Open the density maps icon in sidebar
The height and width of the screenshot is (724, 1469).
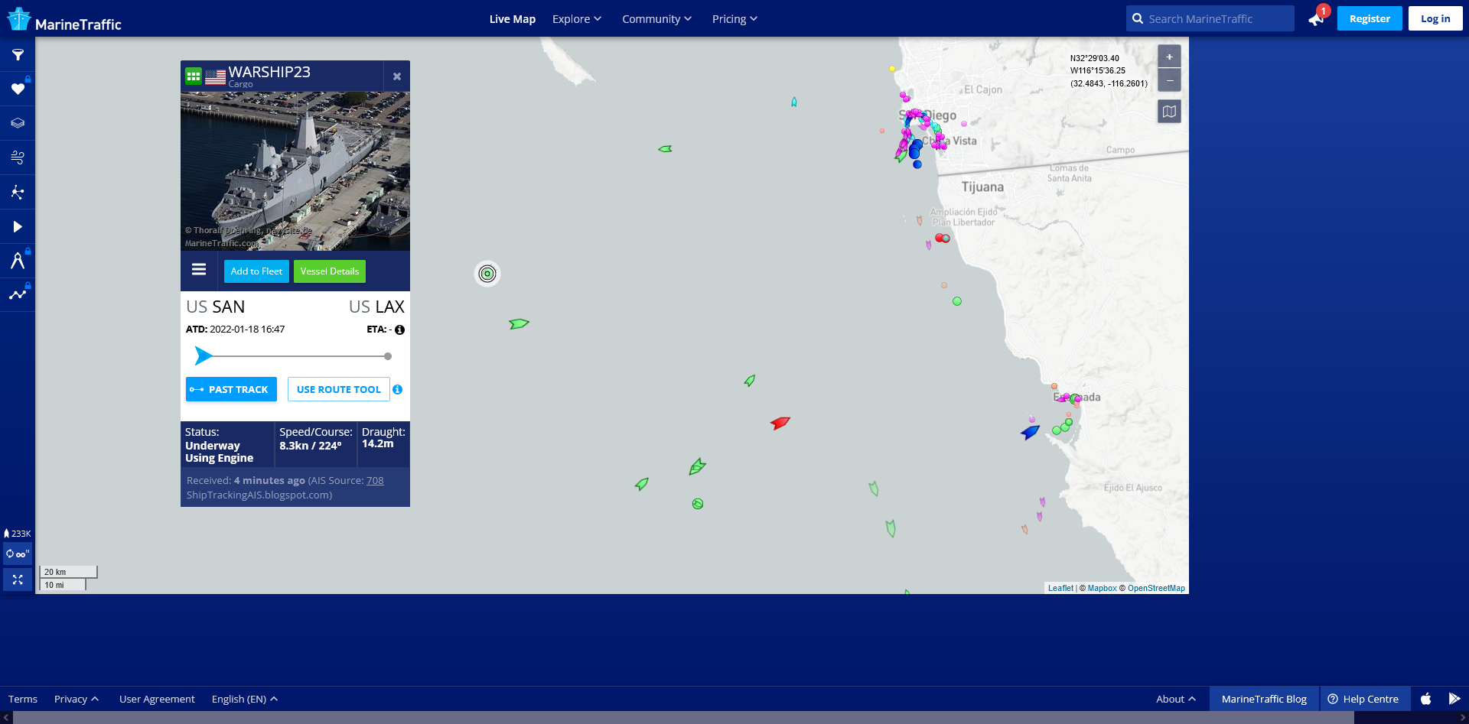[18, 192]
